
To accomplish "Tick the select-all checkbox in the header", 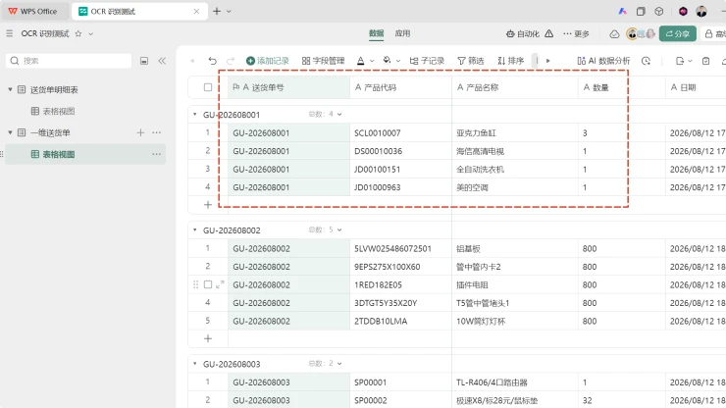I will (x=208, y=87).
